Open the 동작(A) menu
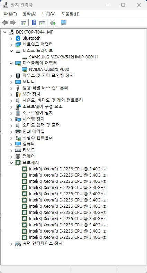 [x=29, y=14]
